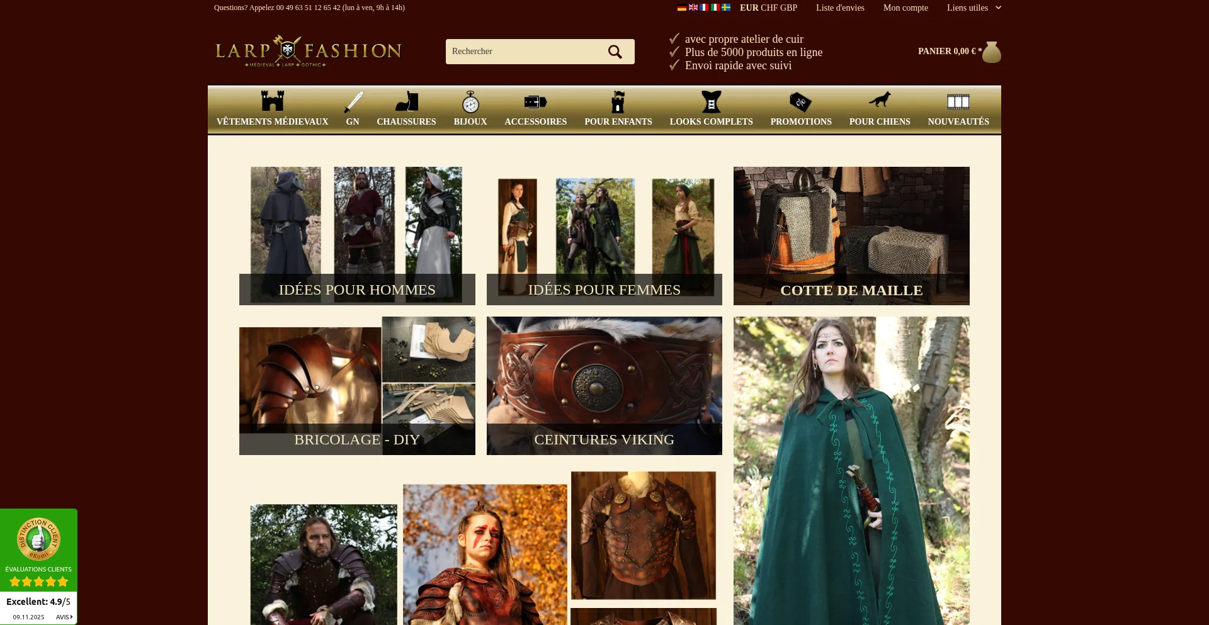Viewport: 1209px width, 625px height.
Task: Open the Promotions percent tag icon
Action: tap(800, 101)
